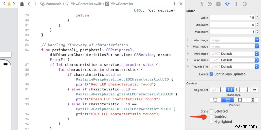The width and height of the screenshot is (261, 130).
Task: Go to previous issue with left chevron
Action: click(4, 4)
